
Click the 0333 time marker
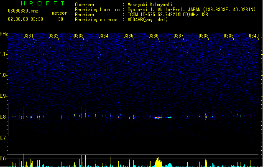click(x=79, y=36)
